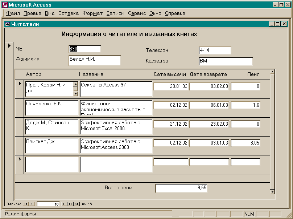Click the Пеня field in Праг row
Image resolution: width=293 pixels, height=219 pixels.
245,86
